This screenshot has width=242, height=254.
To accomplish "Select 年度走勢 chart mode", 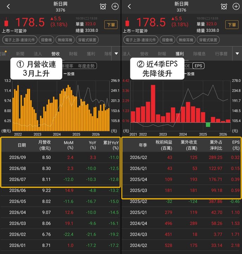I will [x=86, y=66].
